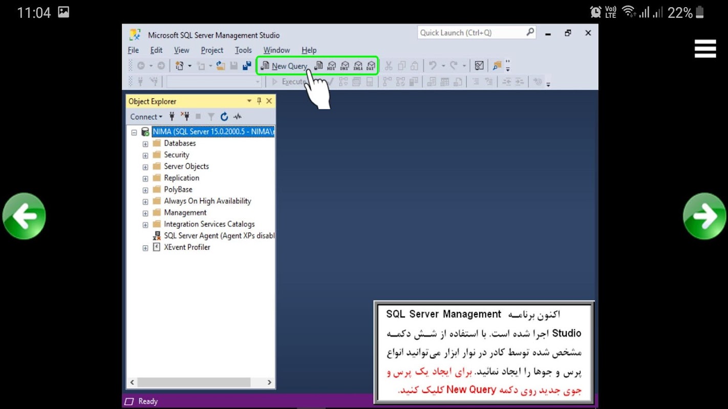Expand the Management folder
The width and height of the screenshot is (728, 409).
145,213
